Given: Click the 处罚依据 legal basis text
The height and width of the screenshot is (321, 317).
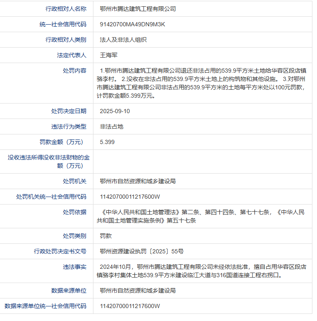Looking at the screenshot, I should click(x=202, y=216).
